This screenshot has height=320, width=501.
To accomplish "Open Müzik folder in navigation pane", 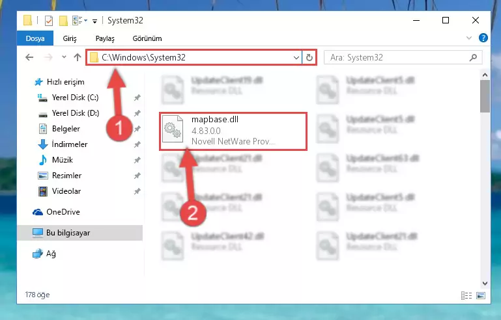I will [63, 160].
